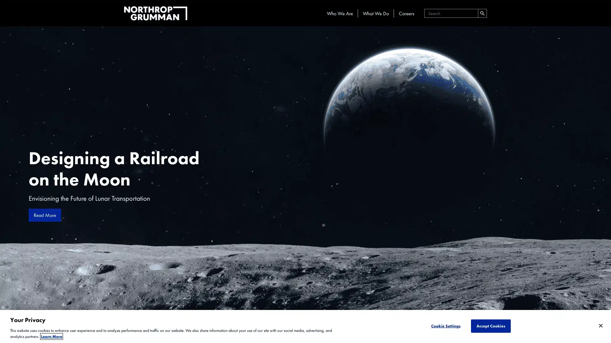611x343 pixels.
Task: Click the Earth image in hero
Action: 409,92
